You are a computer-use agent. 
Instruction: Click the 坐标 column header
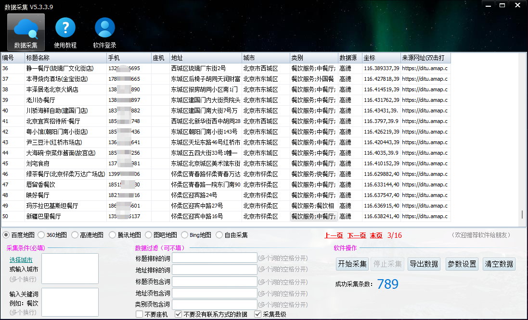coord(382,58)
